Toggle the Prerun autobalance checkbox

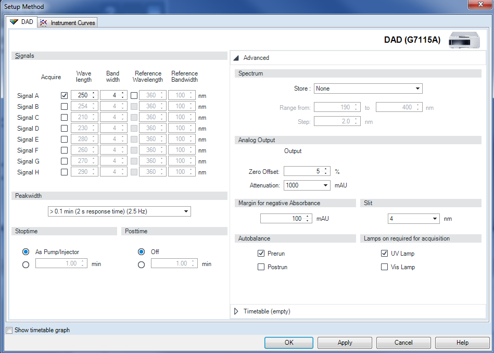tap(261, 254)
